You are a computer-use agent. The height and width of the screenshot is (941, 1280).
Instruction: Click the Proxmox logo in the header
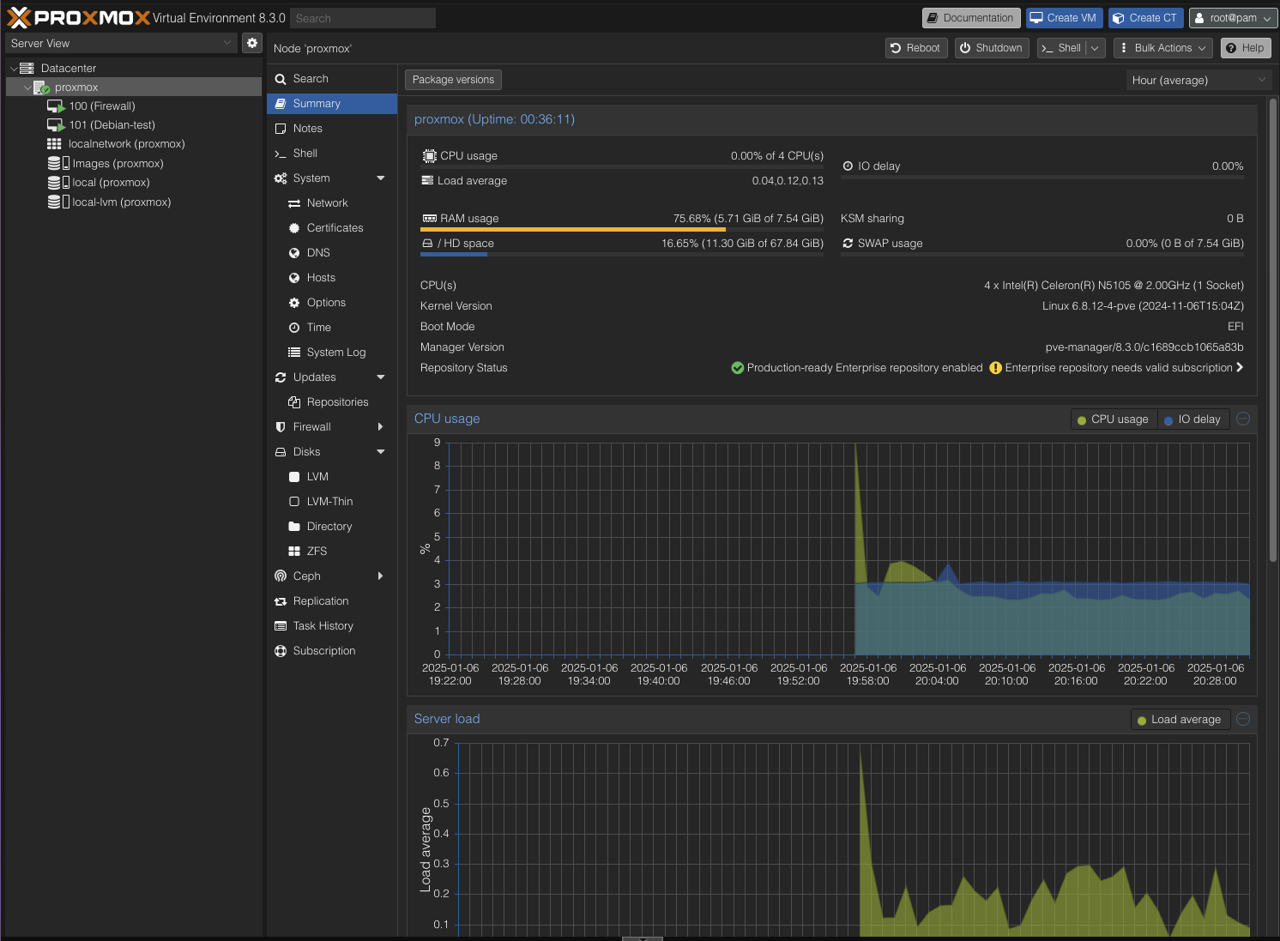pos(78,17)
